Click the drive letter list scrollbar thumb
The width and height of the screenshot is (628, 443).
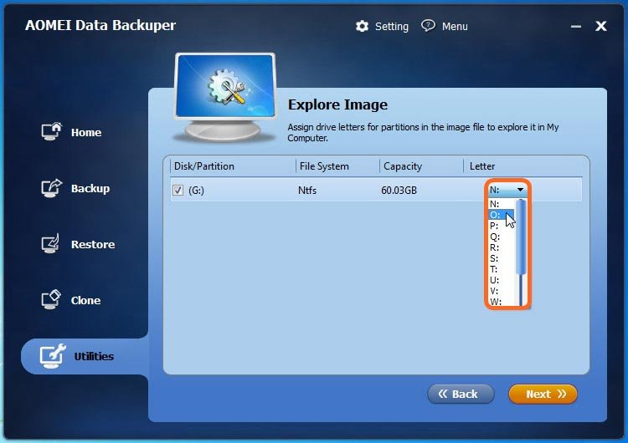521,237
